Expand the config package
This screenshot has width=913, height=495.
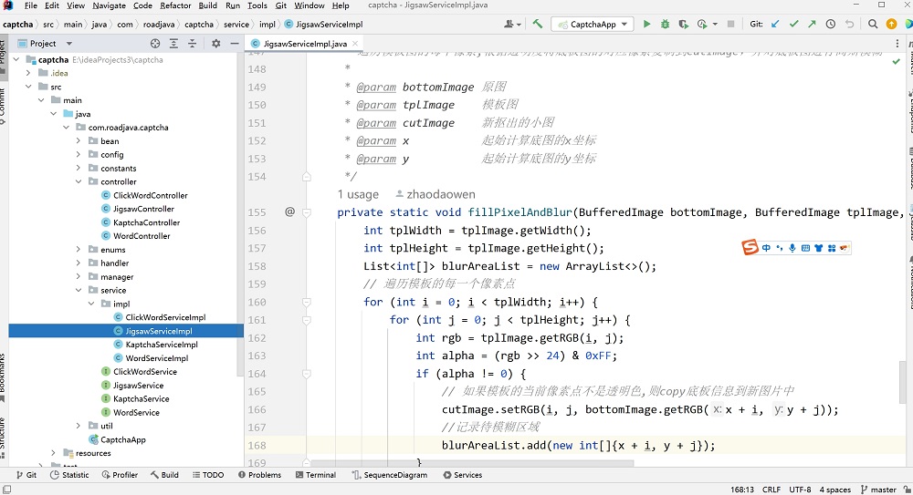click(78, 154)
